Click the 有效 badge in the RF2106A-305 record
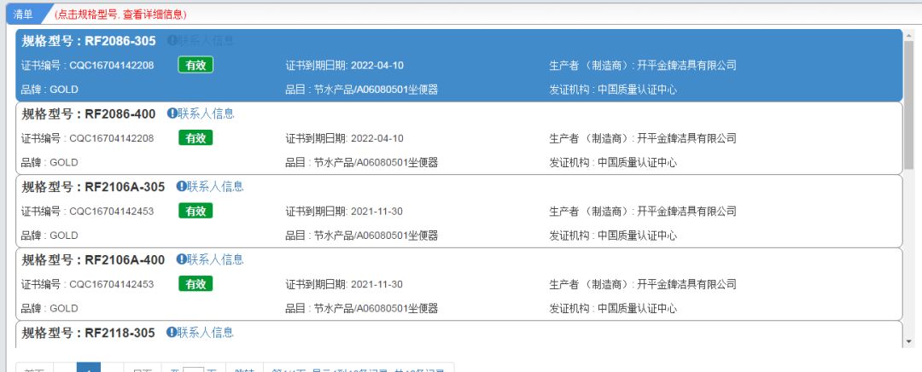The width and height of the screenshot is (922, 372). click(x=195, y=211)
